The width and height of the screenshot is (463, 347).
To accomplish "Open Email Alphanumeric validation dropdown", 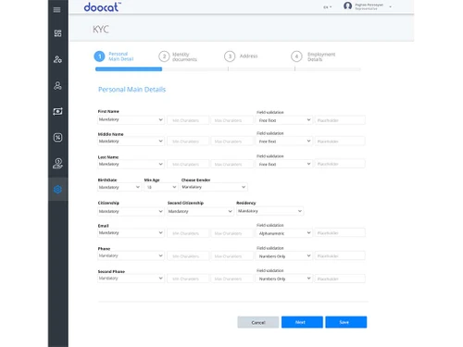I will tap(284, 233).
